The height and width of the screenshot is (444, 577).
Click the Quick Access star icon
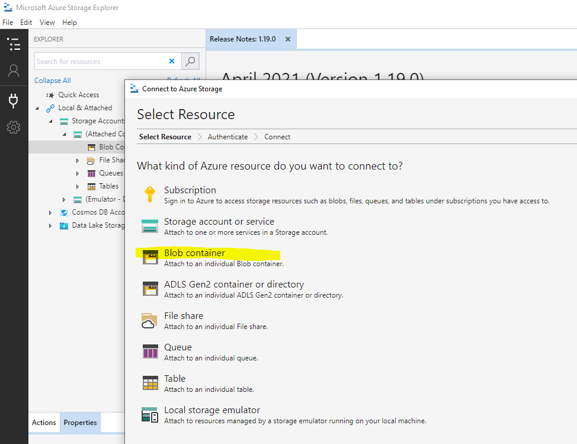tap(50, 95)
